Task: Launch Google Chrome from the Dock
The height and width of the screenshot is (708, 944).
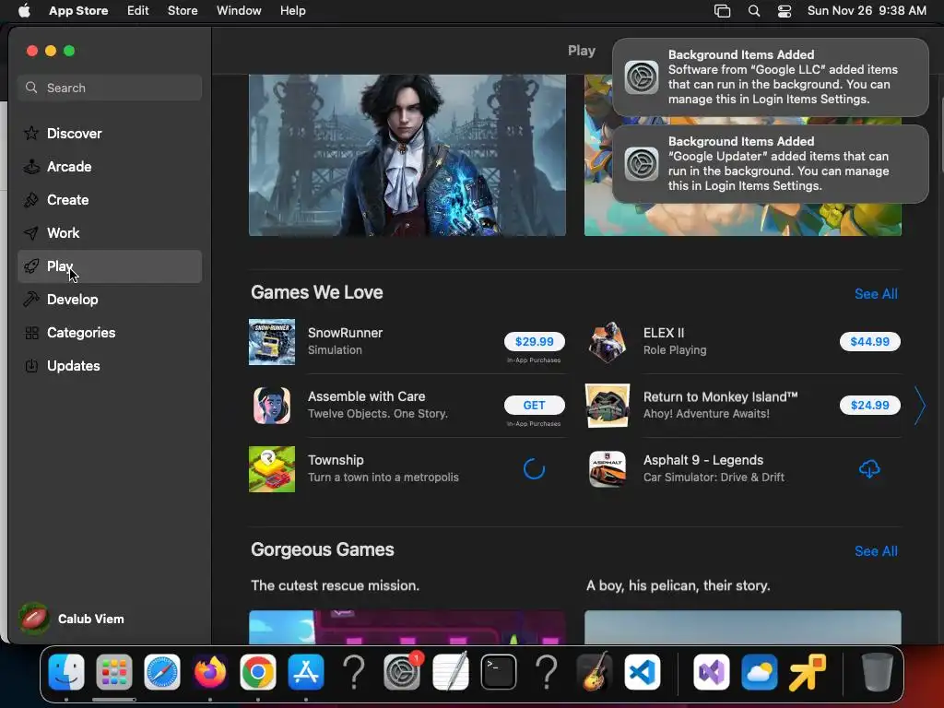Action: 258,672
